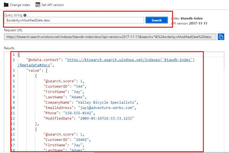The height and width of the screenshot is (153, 229).
Task: Click @search.score on line 15
Action: [x=60, y=134]
